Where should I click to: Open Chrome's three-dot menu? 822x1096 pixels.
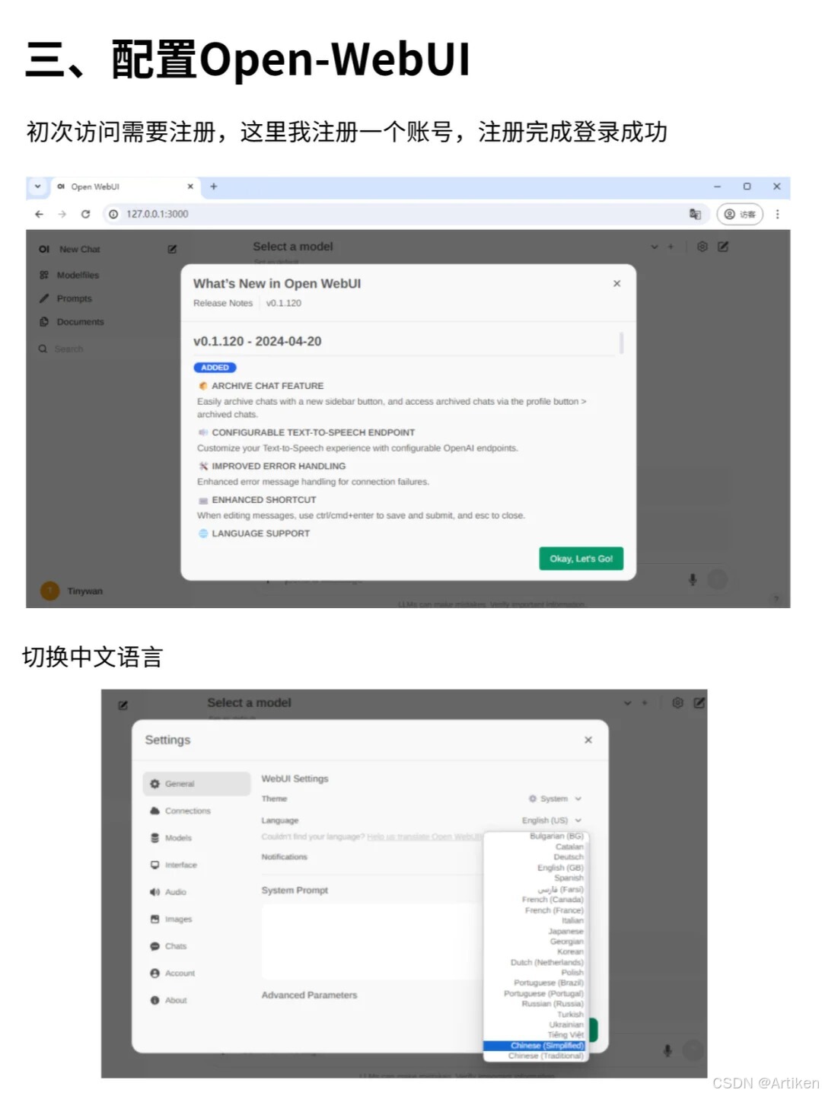(x=777, y=214)
